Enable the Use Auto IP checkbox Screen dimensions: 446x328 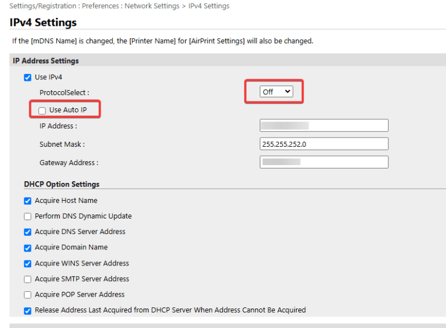[x=42, y=110]
